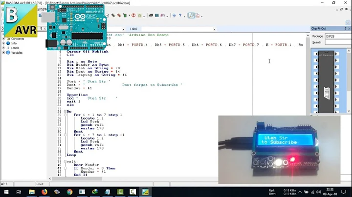
Task: Click the Search field in Chip PinOut
Action: 338,42
